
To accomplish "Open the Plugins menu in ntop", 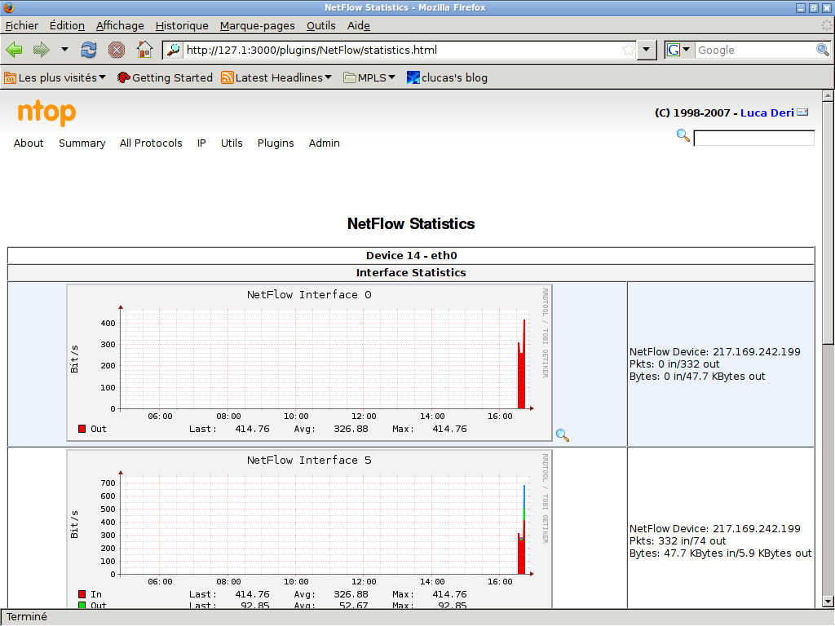I will (276, 143).
